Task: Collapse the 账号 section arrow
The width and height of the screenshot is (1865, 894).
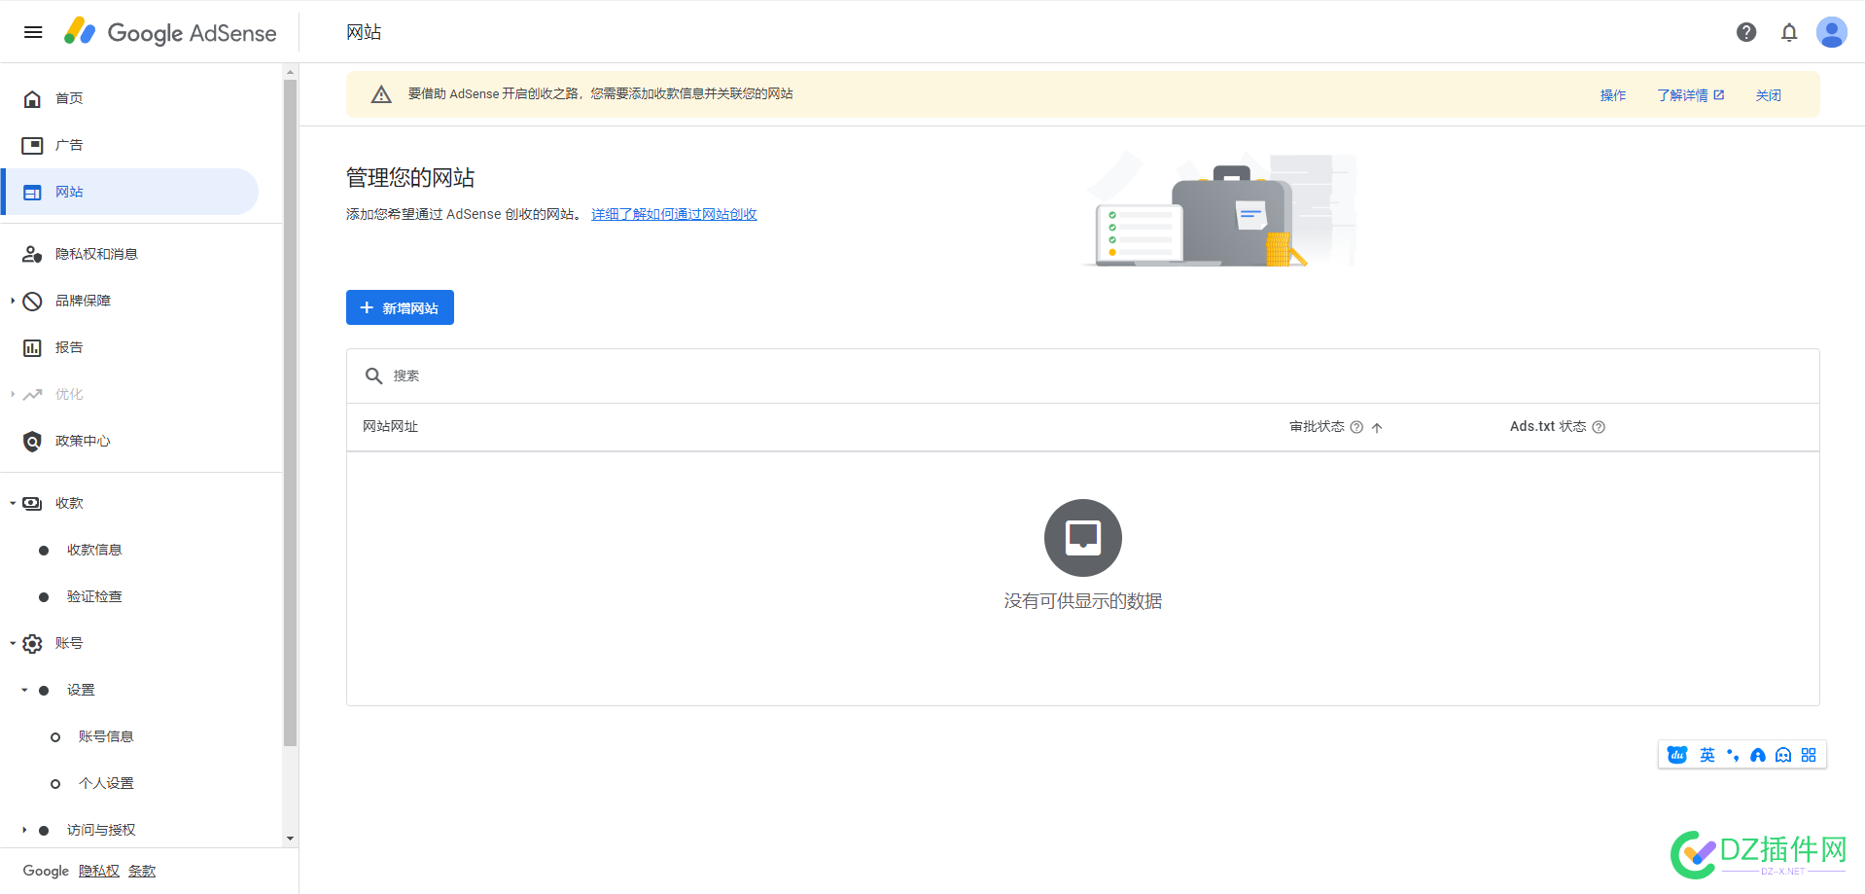Action: tap(13, 643)
